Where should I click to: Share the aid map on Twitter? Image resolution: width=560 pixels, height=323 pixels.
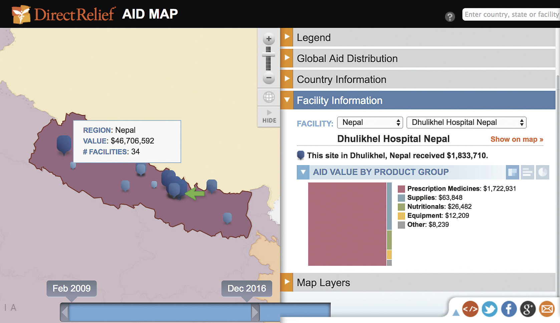click(x=490, y=309)
